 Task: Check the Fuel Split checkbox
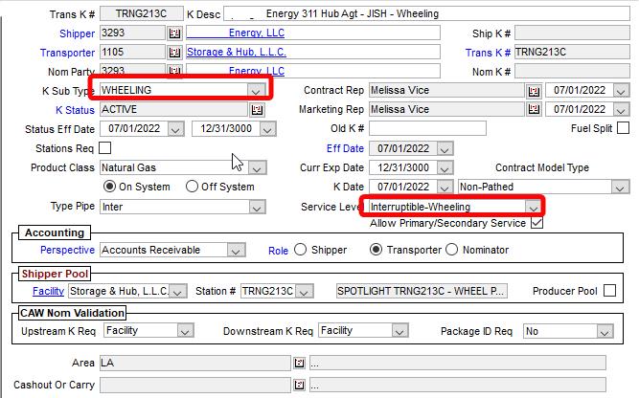[x=623, y=128]
